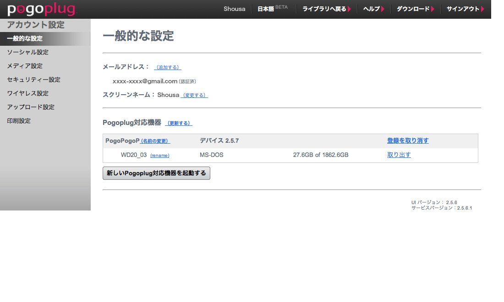Click 名前の変更 link for PogoPogoP

pos(155,141)
